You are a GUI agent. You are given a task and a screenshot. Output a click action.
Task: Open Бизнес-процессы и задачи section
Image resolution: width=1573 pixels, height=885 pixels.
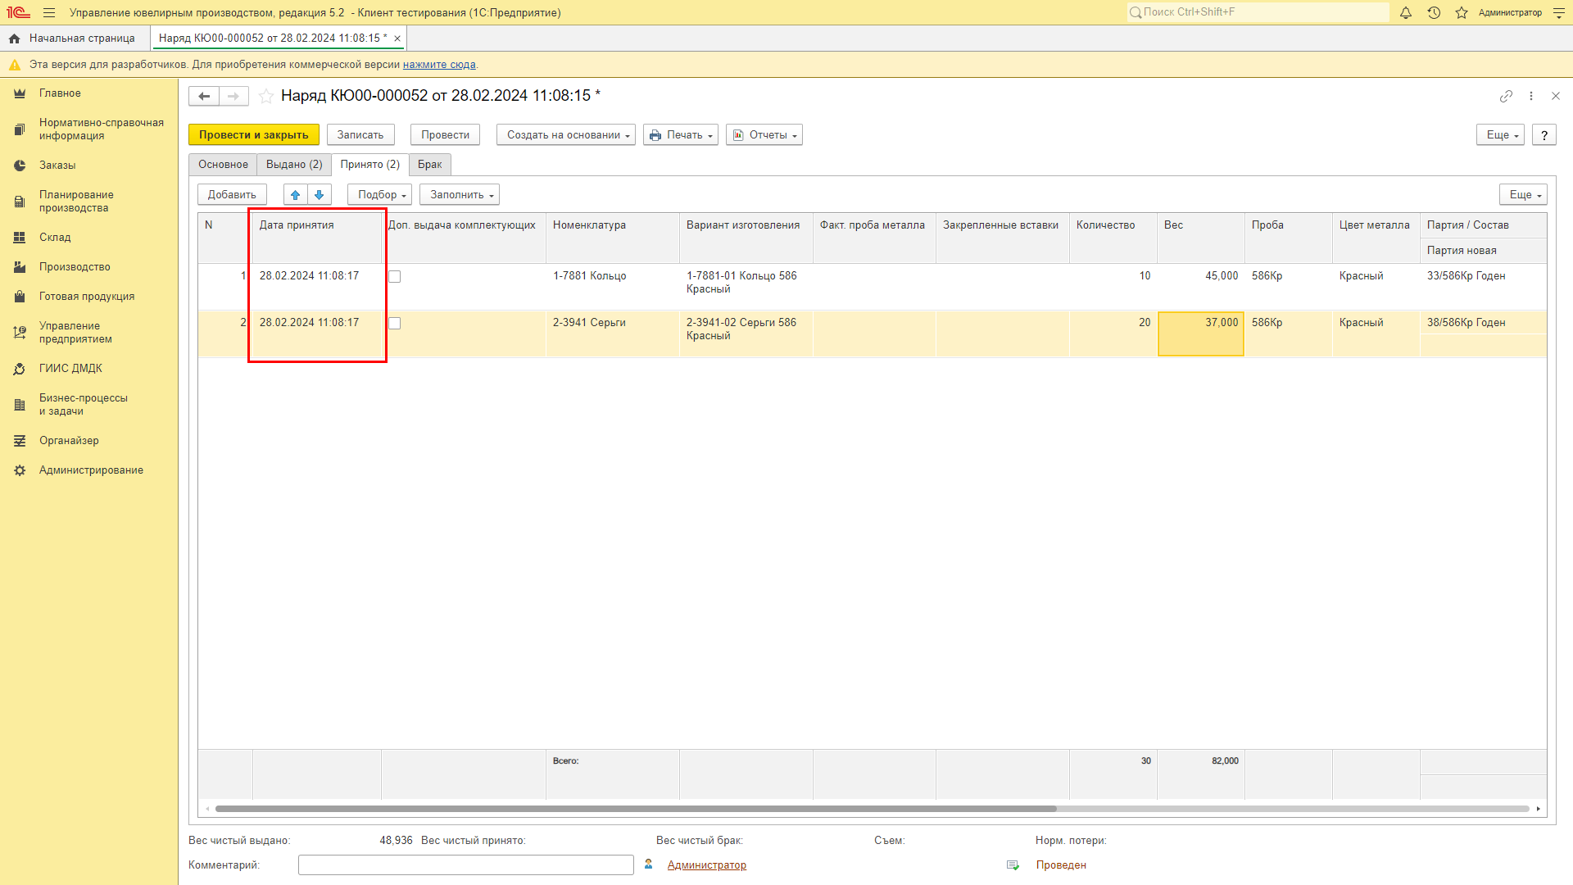click(x=84, y=405)
